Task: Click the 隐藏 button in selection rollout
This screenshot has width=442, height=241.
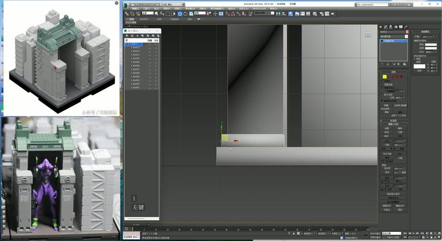Action: [x=386, y=105]
